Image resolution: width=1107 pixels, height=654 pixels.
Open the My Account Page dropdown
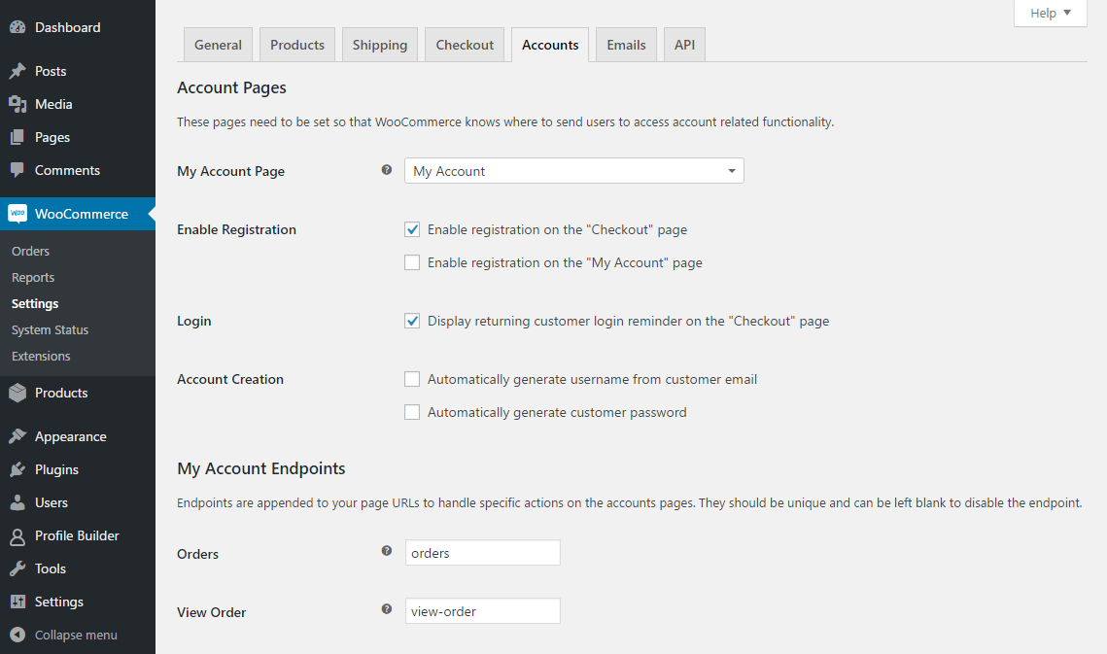click(x=574, y=171)
